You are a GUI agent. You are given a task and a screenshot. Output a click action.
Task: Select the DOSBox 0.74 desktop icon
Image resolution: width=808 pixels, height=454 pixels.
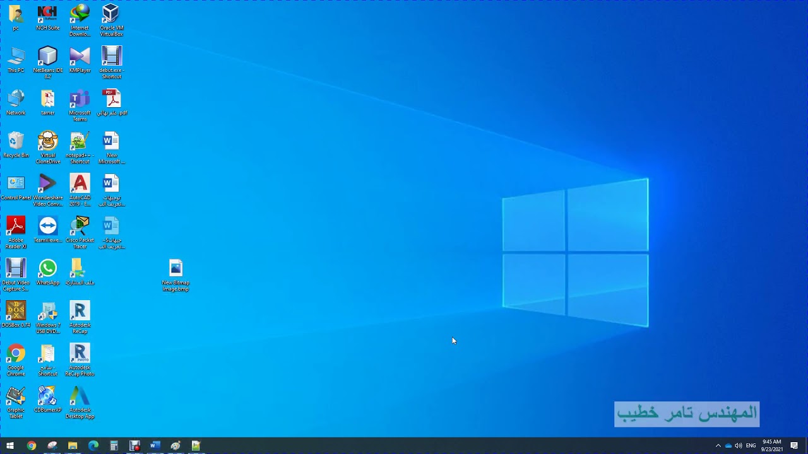[x=16, y=315]
